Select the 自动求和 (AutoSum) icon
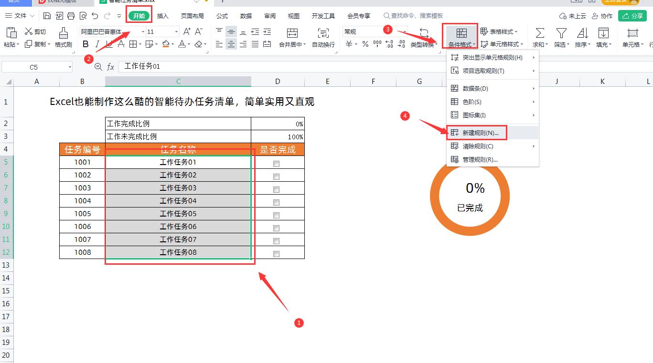Screen dimensions: 653x363 pos(540,33)
